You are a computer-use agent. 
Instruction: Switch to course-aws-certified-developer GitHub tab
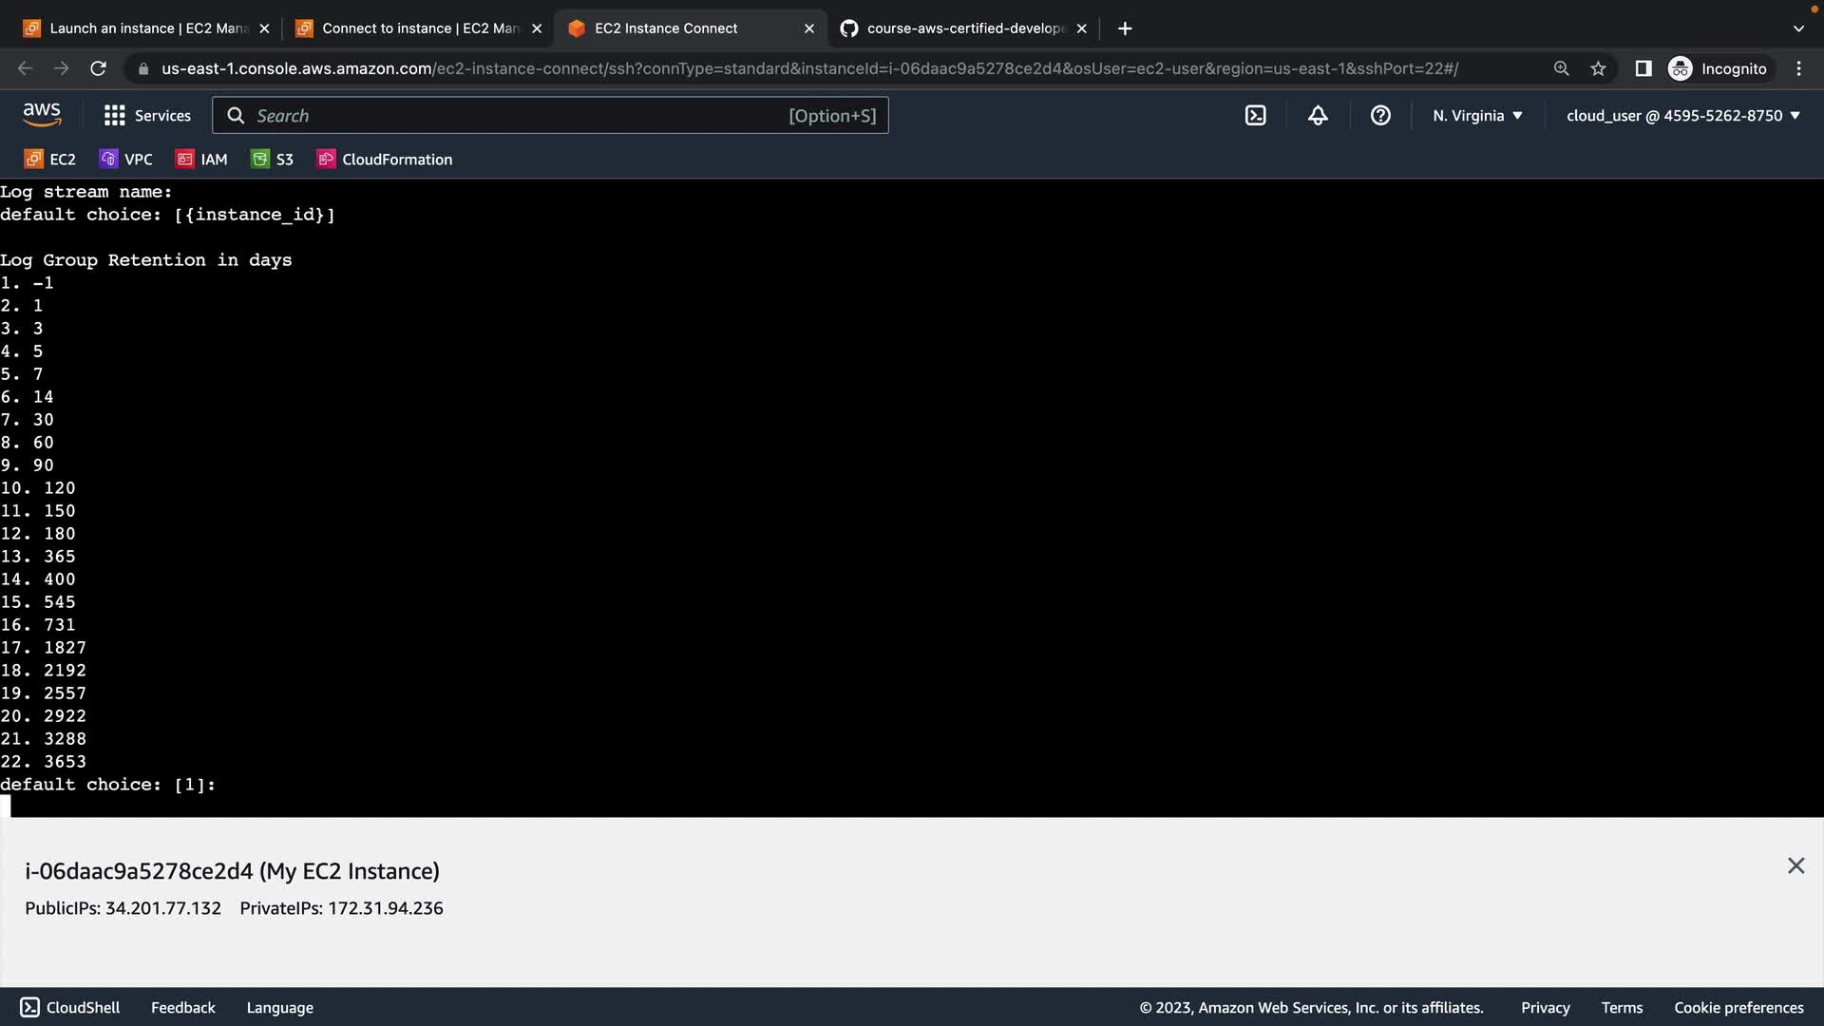[x=964, y=28]
